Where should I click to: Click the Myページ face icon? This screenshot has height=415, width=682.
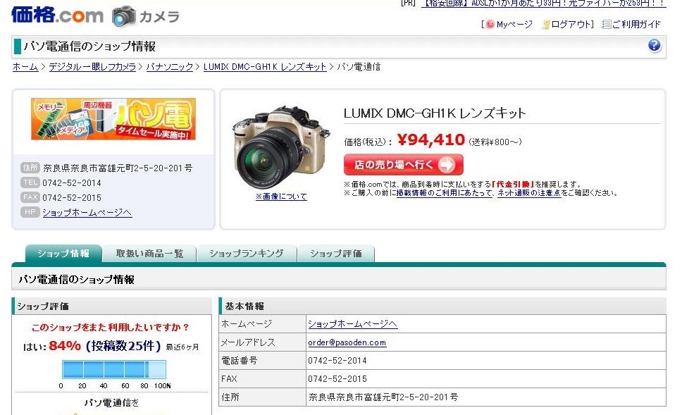[x=490, y=25]
